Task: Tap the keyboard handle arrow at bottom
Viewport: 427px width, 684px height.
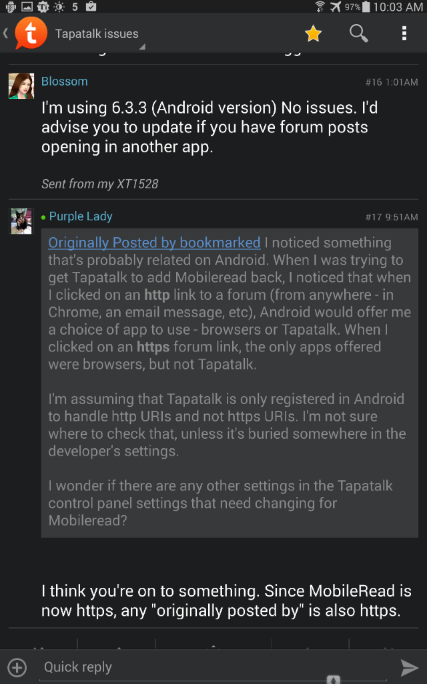Action: point(334,679)
